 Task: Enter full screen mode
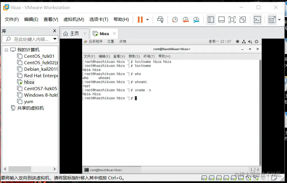[232, 20]
